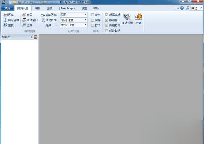Switch to the 图像 image tab
Screen dimensions: 204x144
[50, 8]
